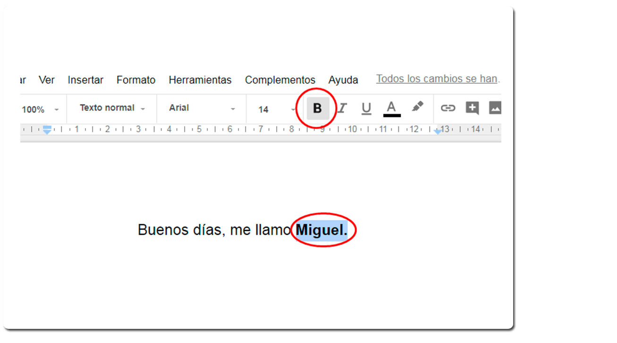The image size is (617, 343).
Task: Click the add comment icon
Action: point(472,108)
